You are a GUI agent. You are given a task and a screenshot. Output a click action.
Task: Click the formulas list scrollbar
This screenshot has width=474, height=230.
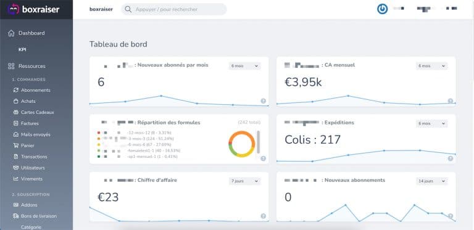point(258,142)
